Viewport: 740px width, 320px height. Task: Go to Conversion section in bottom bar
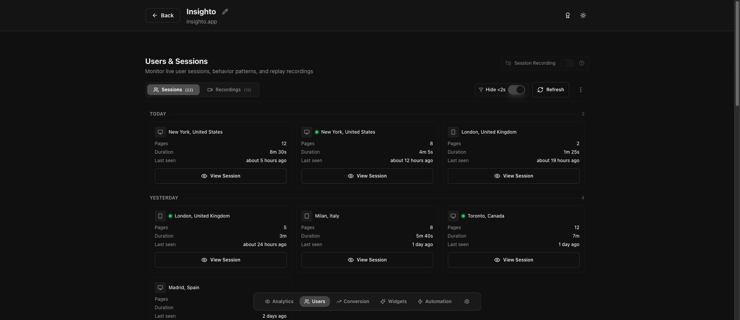(x=352, y=302)
